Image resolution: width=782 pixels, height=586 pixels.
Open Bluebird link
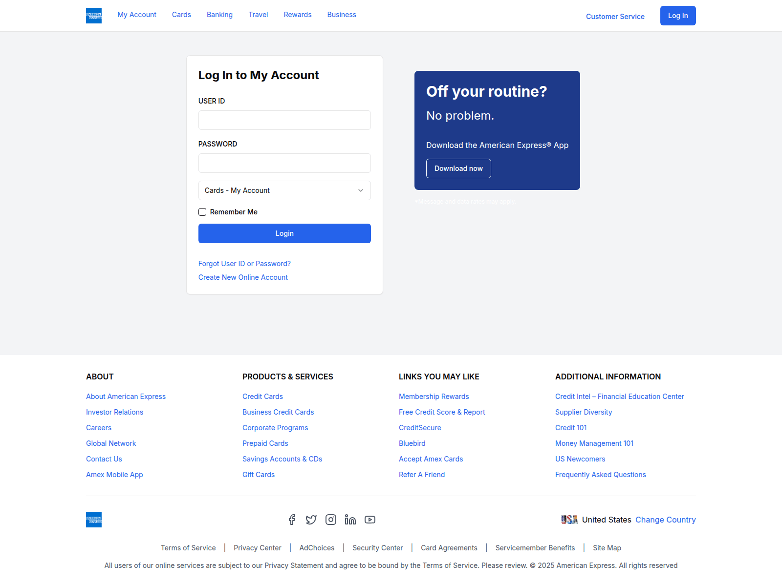tap(412, 443)
